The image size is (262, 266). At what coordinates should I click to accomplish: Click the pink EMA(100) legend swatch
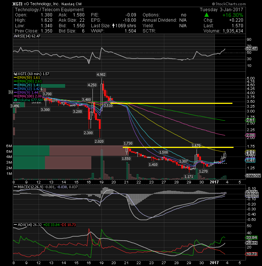(x=15, y=96)
